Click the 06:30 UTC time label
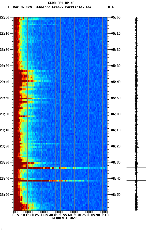Image resolution: width=148 pixels, height=232 pixels. tap(116, 163)
